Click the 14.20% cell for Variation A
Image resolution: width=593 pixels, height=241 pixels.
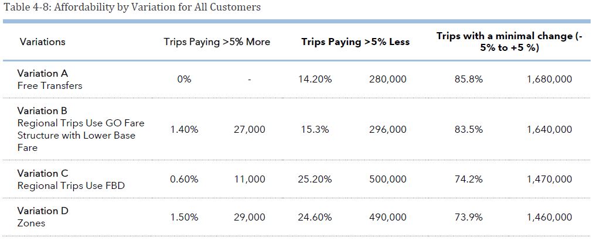pos(315,79)
